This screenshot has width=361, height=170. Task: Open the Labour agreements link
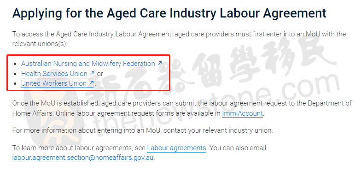tap(177, 147)
